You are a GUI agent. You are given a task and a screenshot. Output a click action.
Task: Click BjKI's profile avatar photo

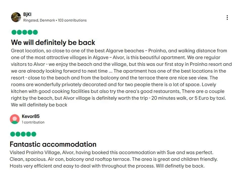pos(16,17)
